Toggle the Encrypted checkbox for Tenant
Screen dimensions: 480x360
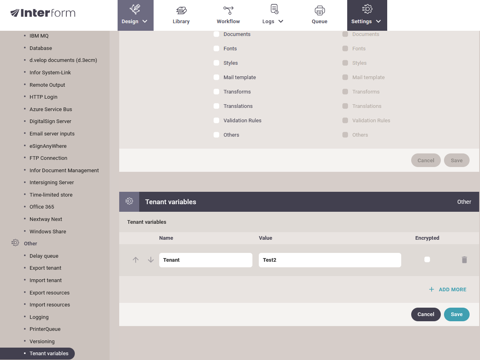point(427,259)
